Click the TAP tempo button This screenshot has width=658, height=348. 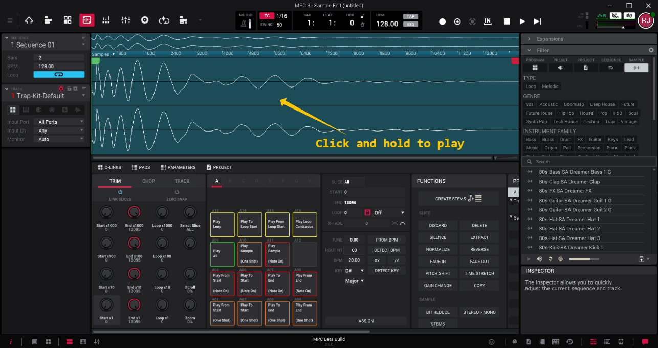[x=410, y=16]
